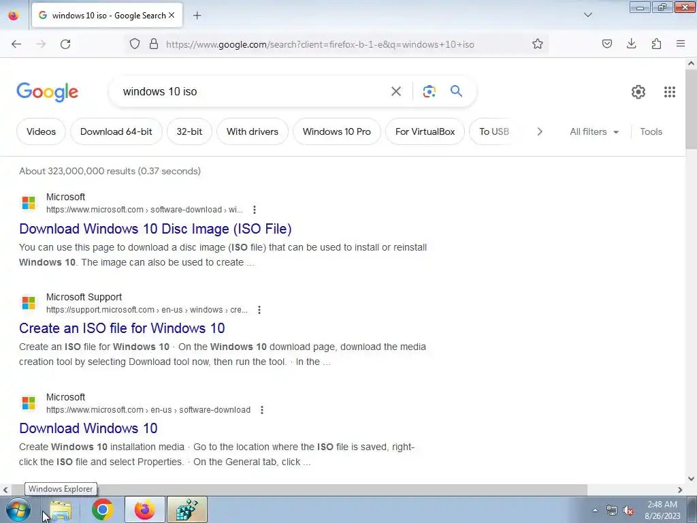Click the vertical scrollbar down arrow
Viewport: 697px width, 523px height.
pyautogui.click(x=692, y=479)
